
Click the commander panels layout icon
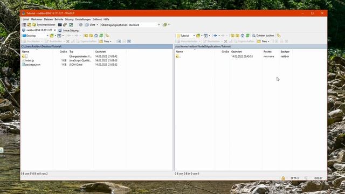click(x=24, y=25)
